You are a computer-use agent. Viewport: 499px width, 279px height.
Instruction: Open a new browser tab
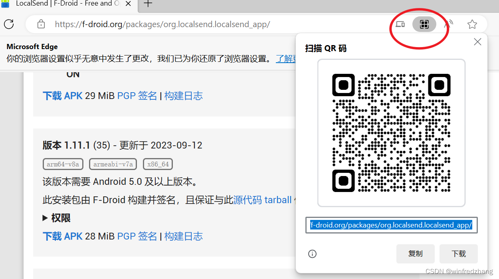click(x=148, y=4)
